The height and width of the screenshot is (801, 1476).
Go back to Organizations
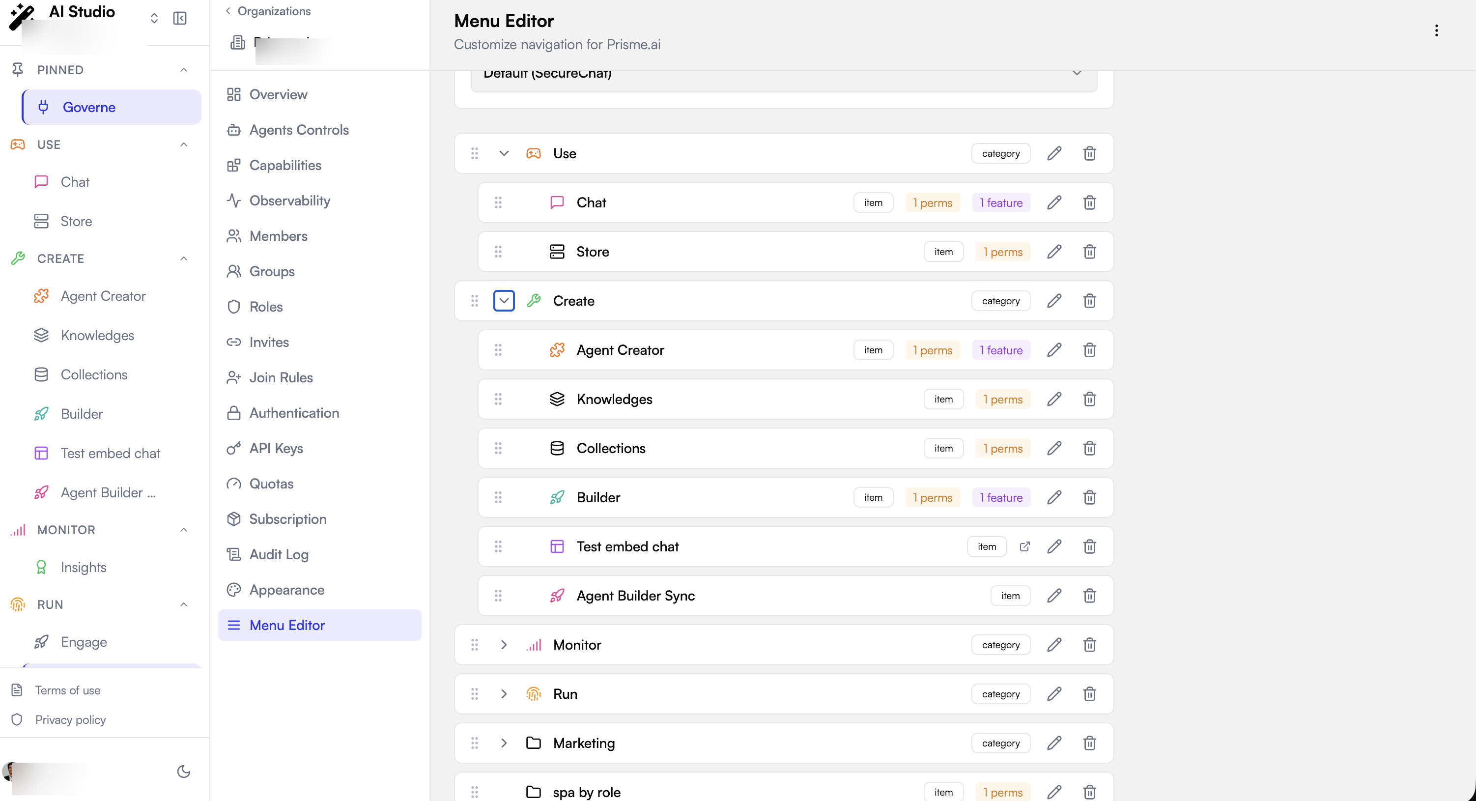268,11
